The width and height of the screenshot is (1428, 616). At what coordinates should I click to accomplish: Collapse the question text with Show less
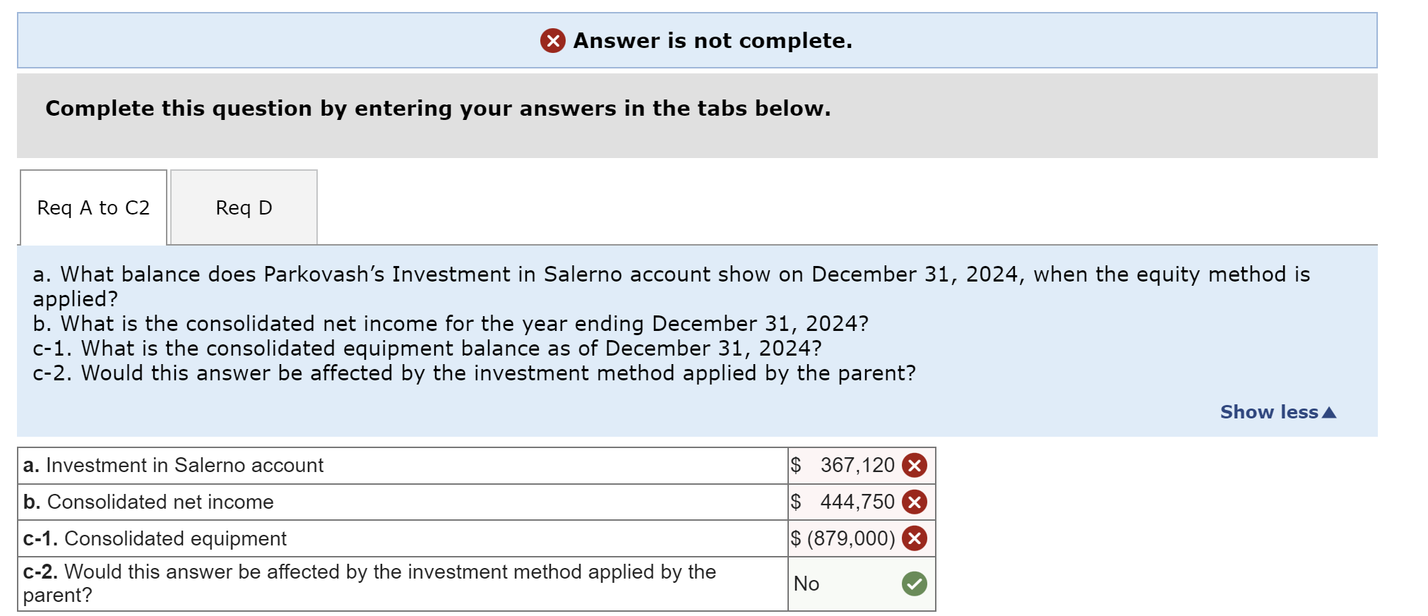pos(1278,412)
